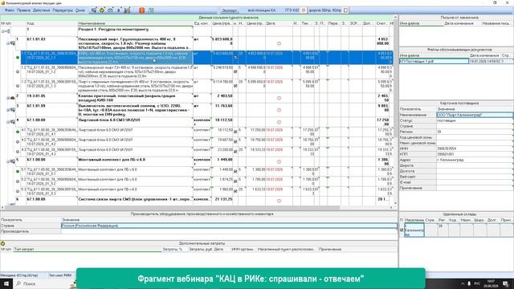Click the green status dot of row 4.1
Viewport: 514px width, 289px height.
[x=18, y=132]
